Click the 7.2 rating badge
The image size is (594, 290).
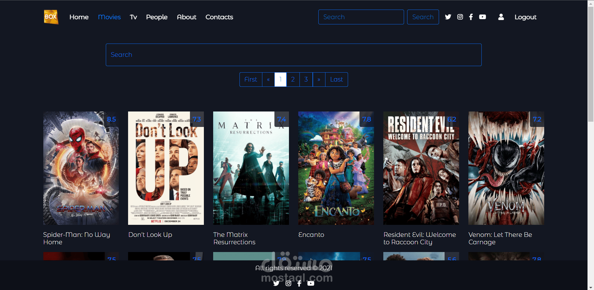(537, 119)
